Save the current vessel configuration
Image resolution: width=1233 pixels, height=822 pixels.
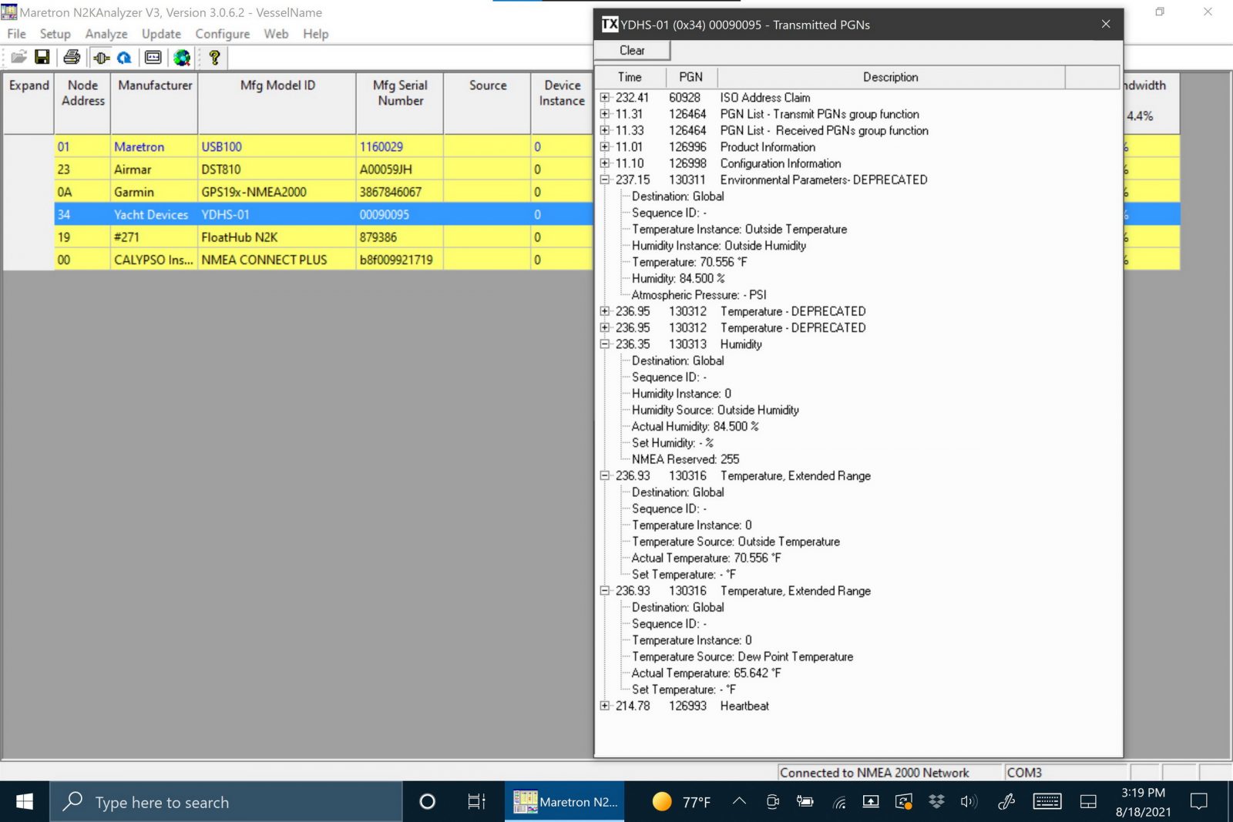[x=43, y=57]
